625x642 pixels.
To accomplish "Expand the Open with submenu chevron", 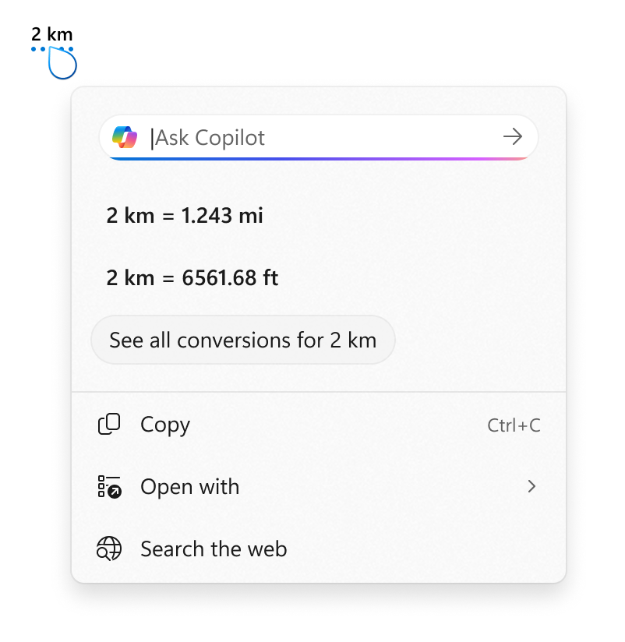I will (531, 487).
